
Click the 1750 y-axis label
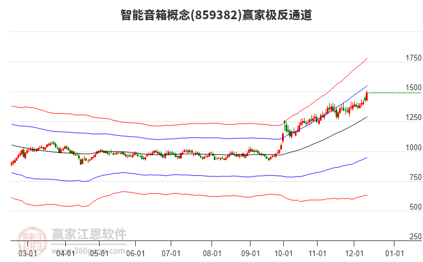(x=413, y=58)
